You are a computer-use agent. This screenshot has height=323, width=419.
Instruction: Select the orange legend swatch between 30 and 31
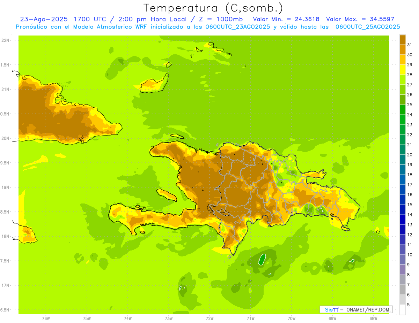pyautogui.click(x=403, y=49)
